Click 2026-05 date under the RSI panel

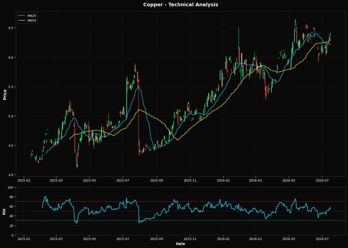click(x=289, y=239)
